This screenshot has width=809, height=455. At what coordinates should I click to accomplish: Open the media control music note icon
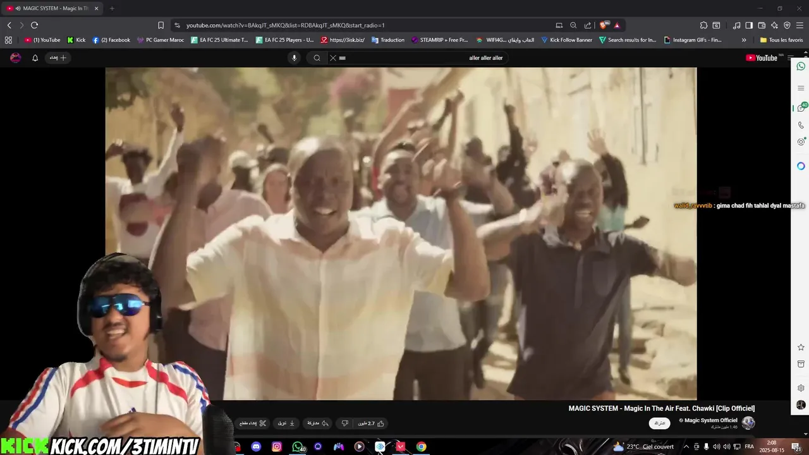click(736, 25)
